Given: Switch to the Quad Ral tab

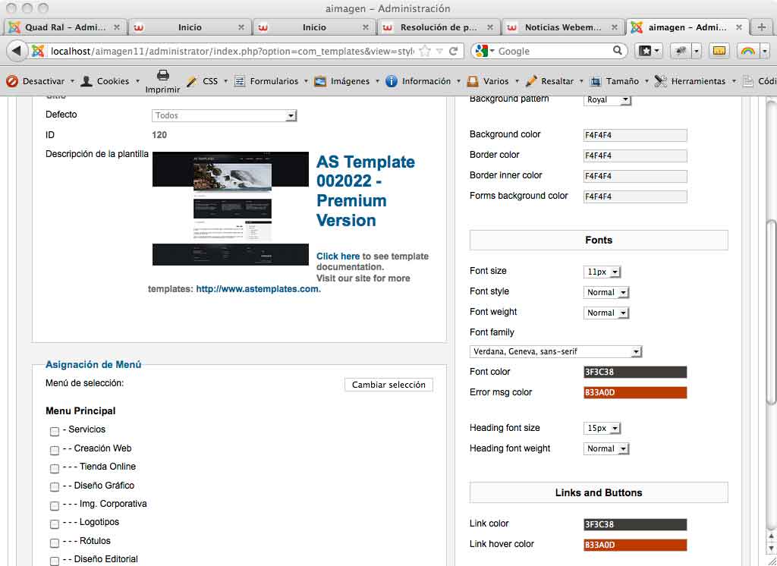Looking at the screenshot, I should tap(65, 27).
